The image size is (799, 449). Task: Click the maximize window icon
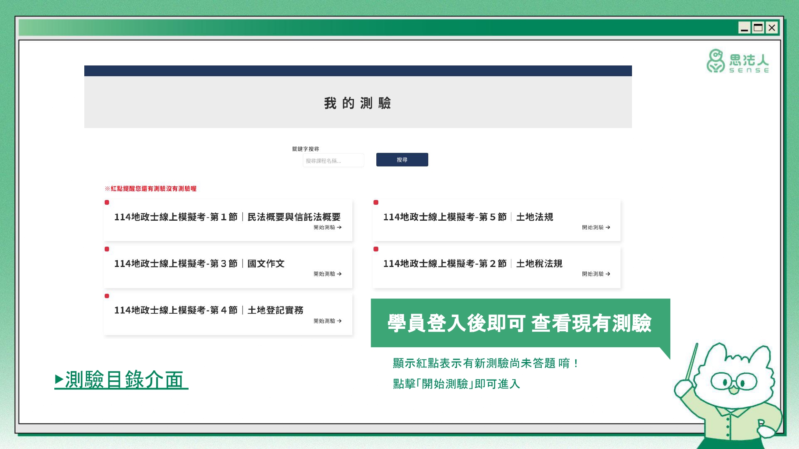tap(758, 28)
